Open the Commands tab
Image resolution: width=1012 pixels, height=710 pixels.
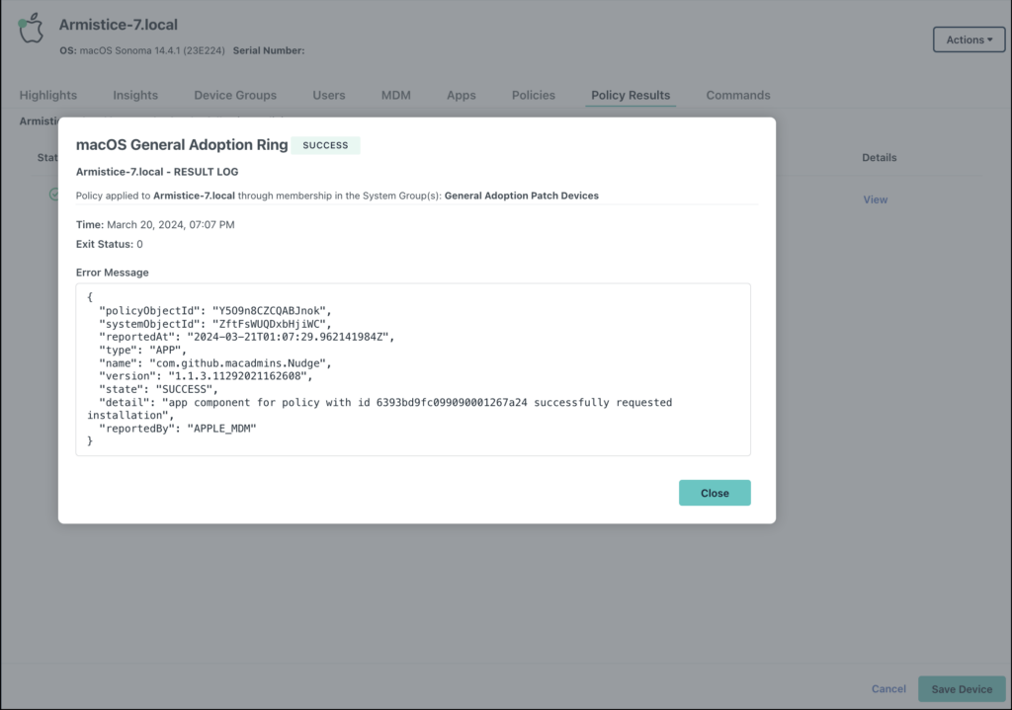[737, 95]
